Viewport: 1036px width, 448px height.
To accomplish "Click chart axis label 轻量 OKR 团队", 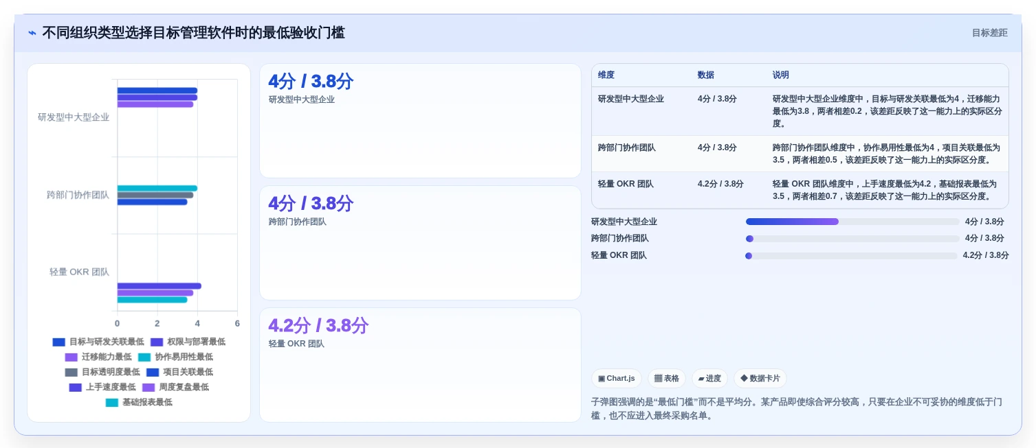I will point(80,272).
